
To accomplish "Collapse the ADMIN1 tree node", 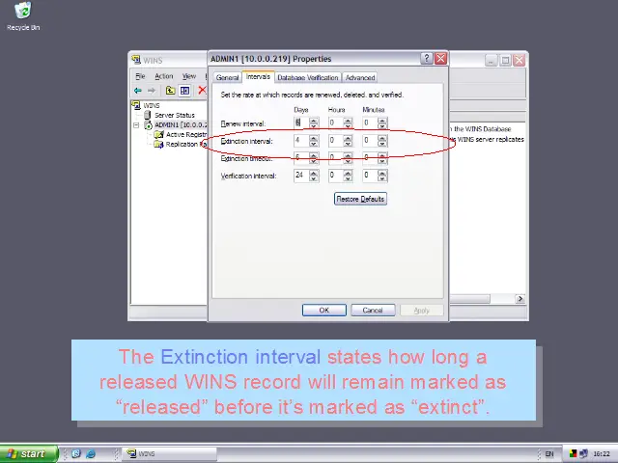I will click(136, 125).
